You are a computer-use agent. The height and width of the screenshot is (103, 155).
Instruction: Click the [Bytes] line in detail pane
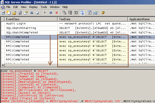tap(26, 93)
